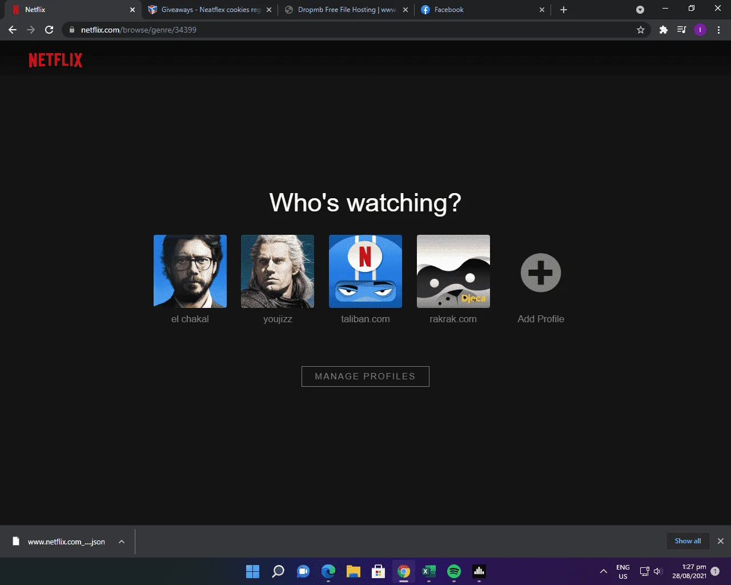The width and height of the screenshot is (731, 585).
Task: Show all downloads
Action: point(688,541)
